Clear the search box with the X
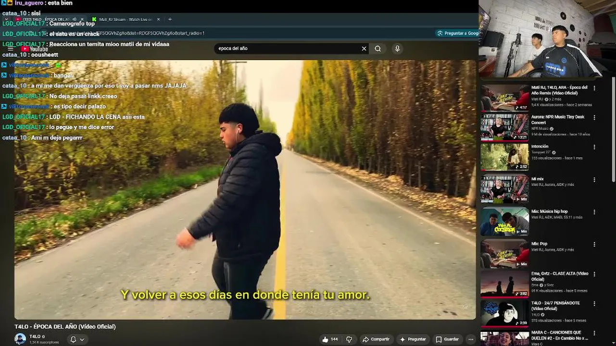The image size is (616, 346). coord(364,49)
